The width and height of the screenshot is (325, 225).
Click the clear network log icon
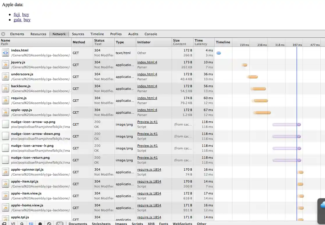49,224
